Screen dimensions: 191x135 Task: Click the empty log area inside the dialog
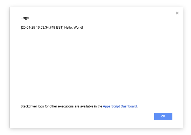click(x=95, y=65)
